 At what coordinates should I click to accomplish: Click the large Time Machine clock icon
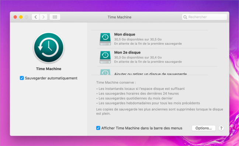[x=49, y=47]
